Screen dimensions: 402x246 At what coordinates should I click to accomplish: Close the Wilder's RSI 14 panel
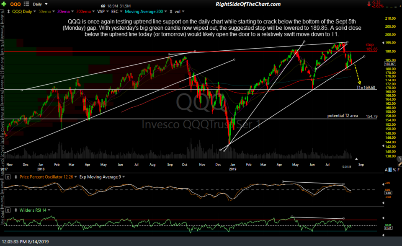pyautogui.click(x=8, y=210)
